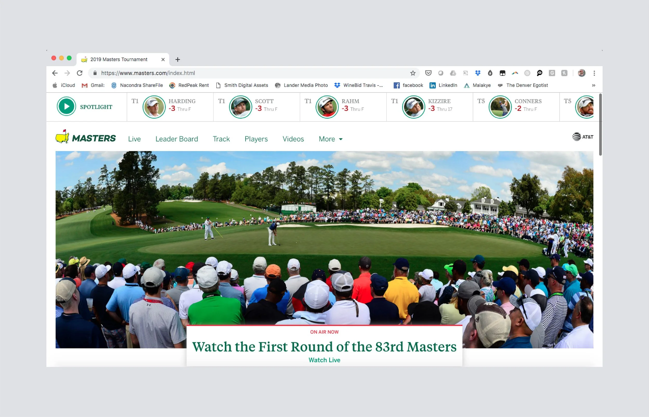The height and width of the screenshot is (417, 649).
Task: Expand the More navigation dropdown
Action: tap(330, 139)
